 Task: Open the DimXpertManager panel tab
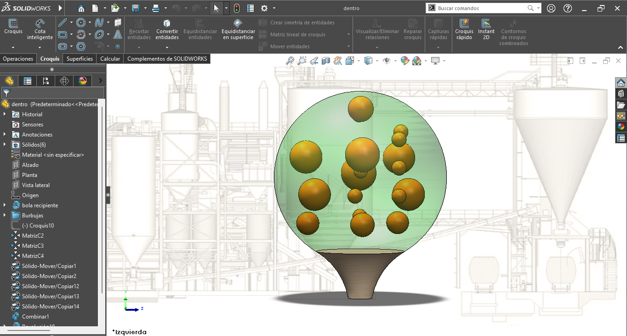pos(64,81)
